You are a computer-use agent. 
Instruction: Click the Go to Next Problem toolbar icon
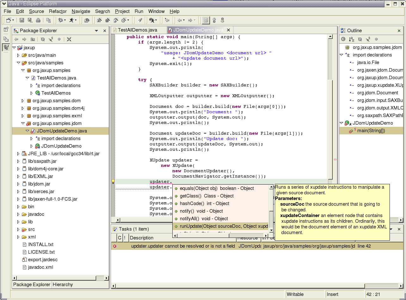pos(214,20)
